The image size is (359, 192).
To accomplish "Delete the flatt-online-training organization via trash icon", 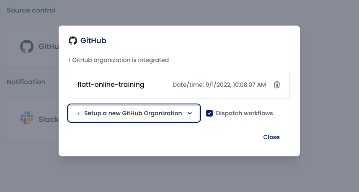I will click(x=277, y=85).
